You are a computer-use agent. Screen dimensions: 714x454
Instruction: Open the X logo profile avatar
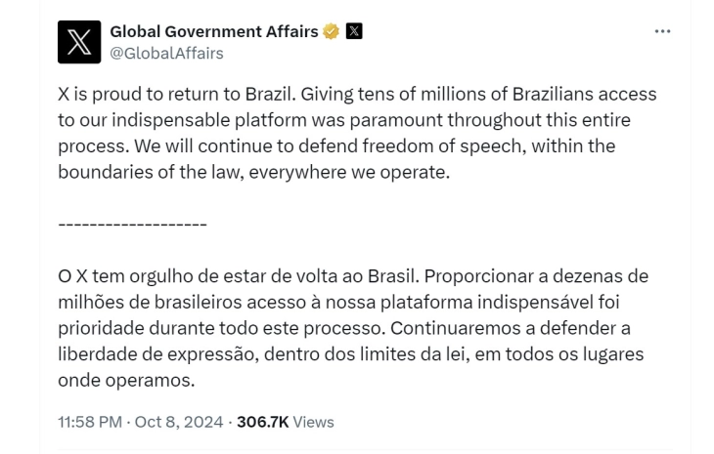[79, 42]
